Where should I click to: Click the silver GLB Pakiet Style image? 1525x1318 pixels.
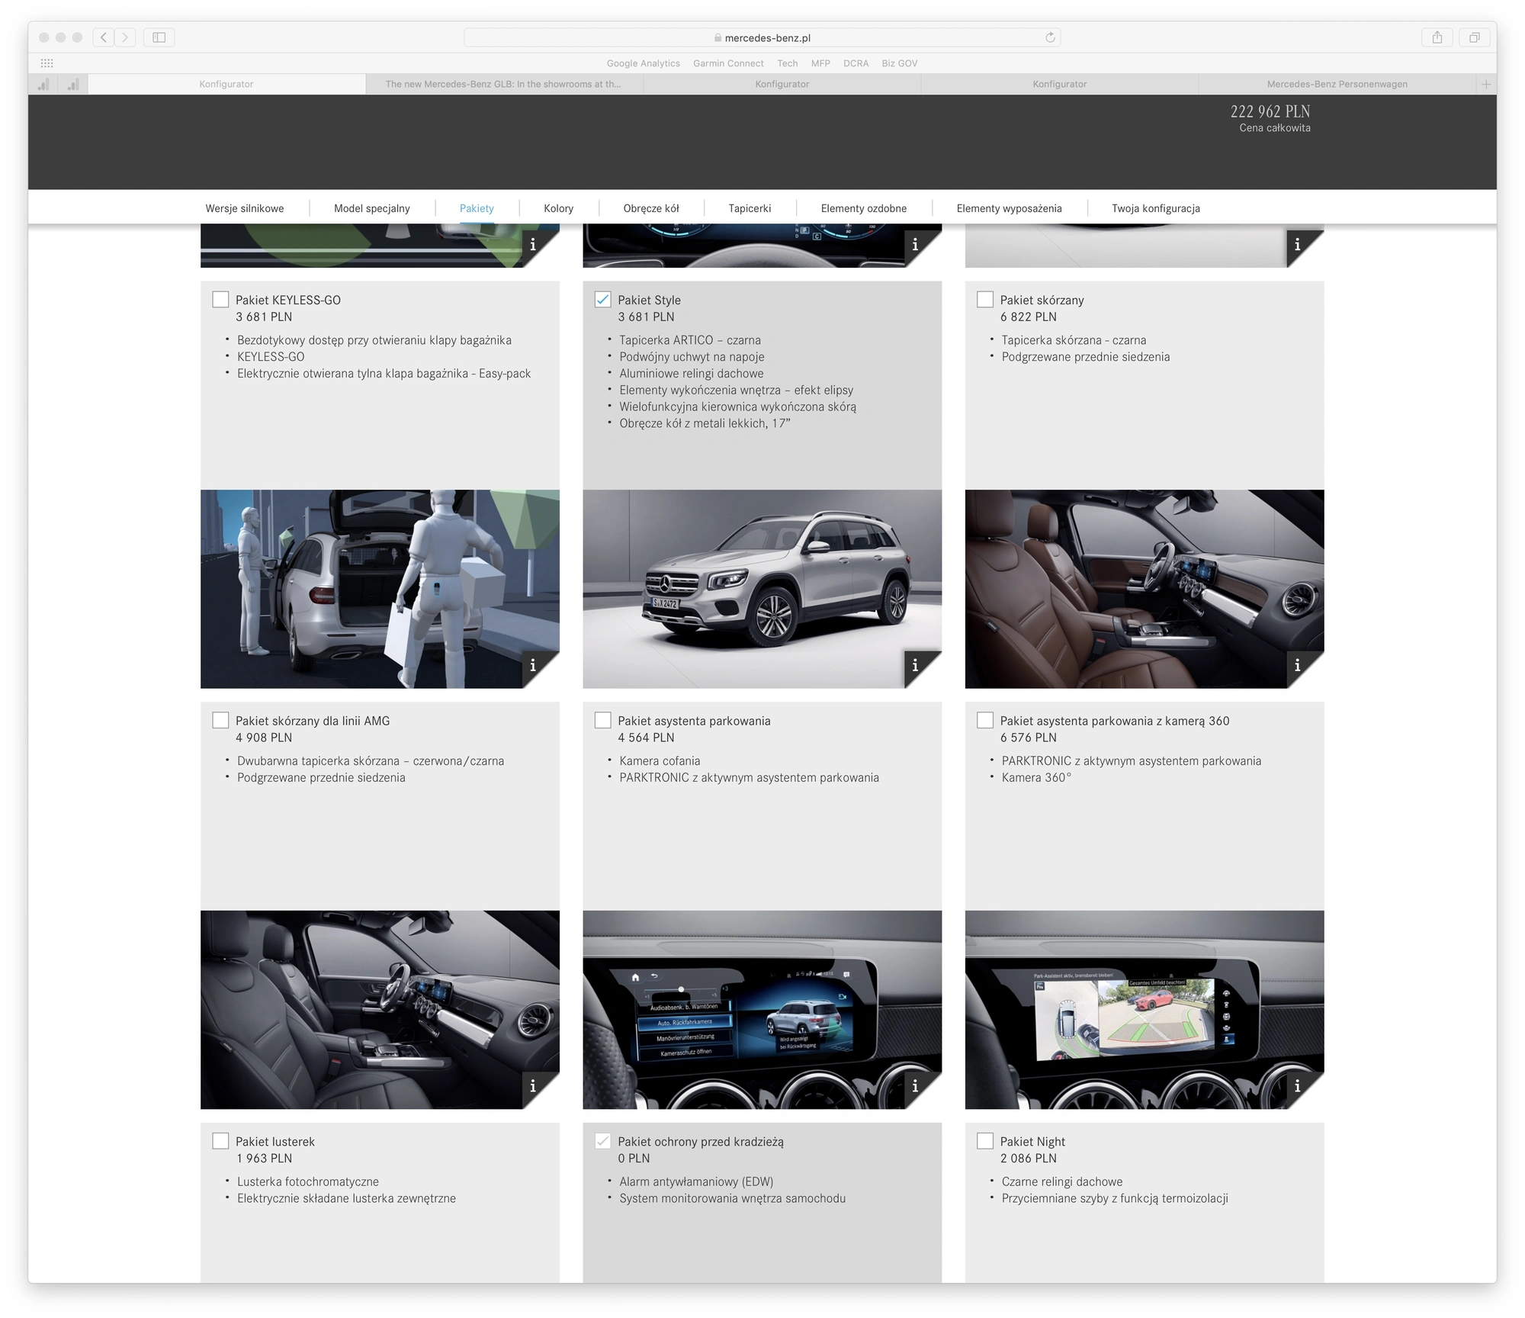[762, 589]
